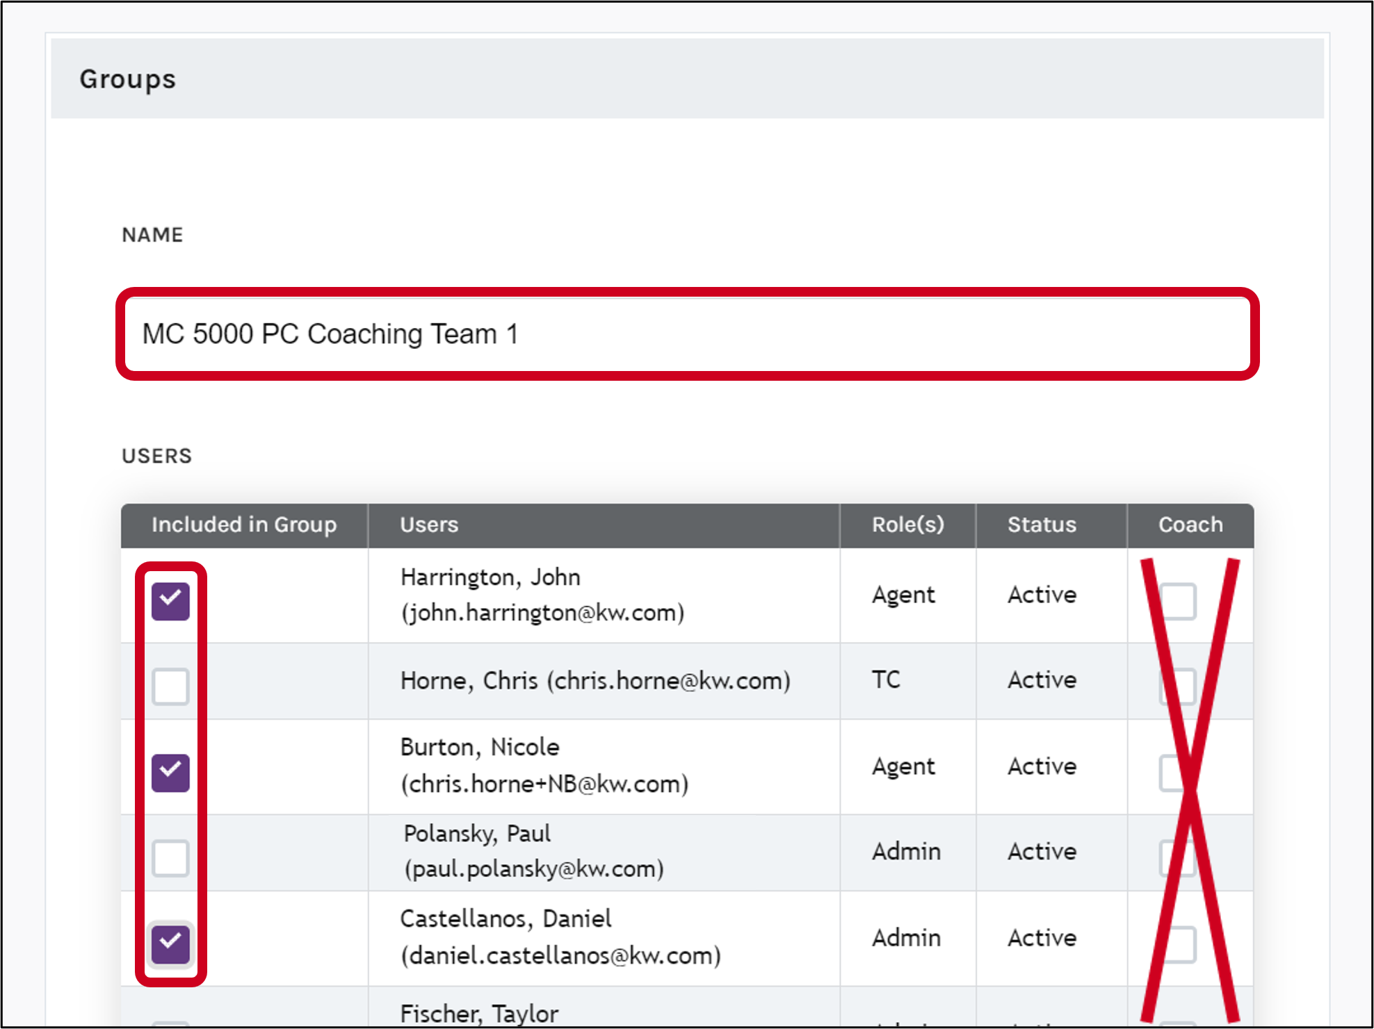Click the Groups panel heading
1374x1029 pixels.
point(128,80)
